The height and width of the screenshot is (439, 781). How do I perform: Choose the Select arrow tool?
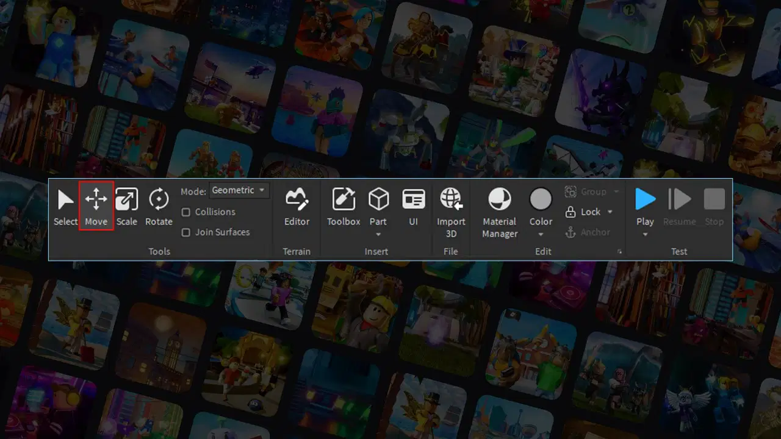(65, 206)
